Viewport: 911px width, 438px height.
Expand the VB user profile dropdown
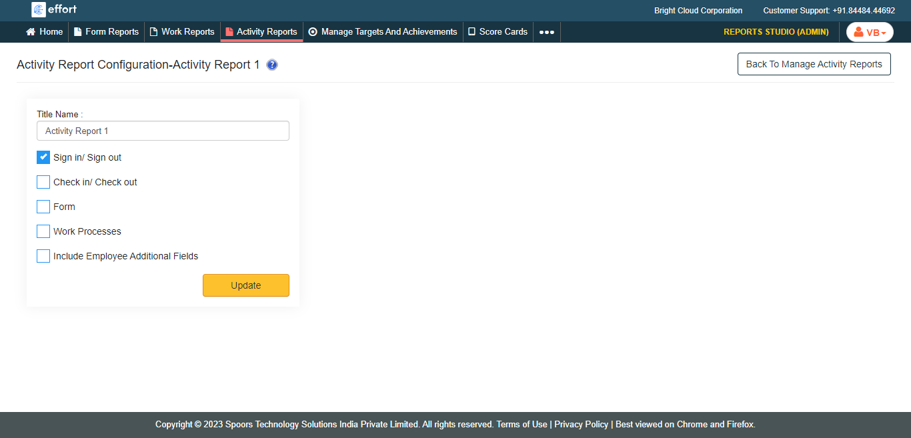point(870,32)
